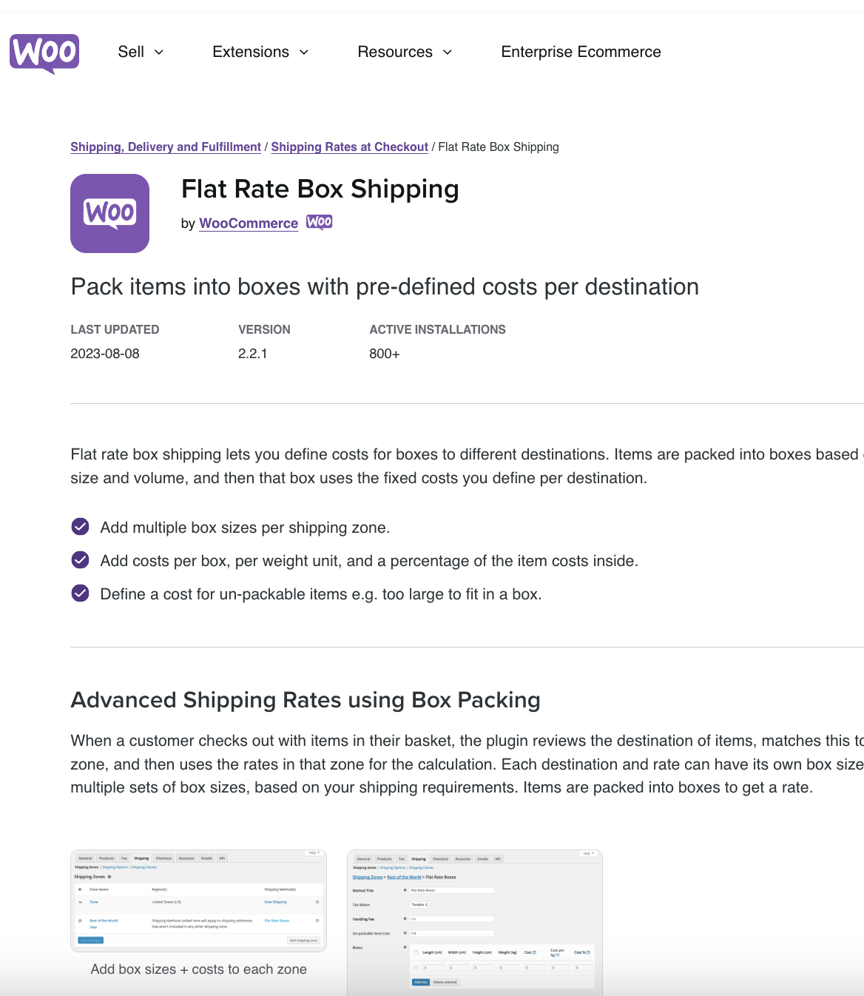
Task: Click the tooltip icon next to Shipping Zones heading
Action: click(109, 876)
